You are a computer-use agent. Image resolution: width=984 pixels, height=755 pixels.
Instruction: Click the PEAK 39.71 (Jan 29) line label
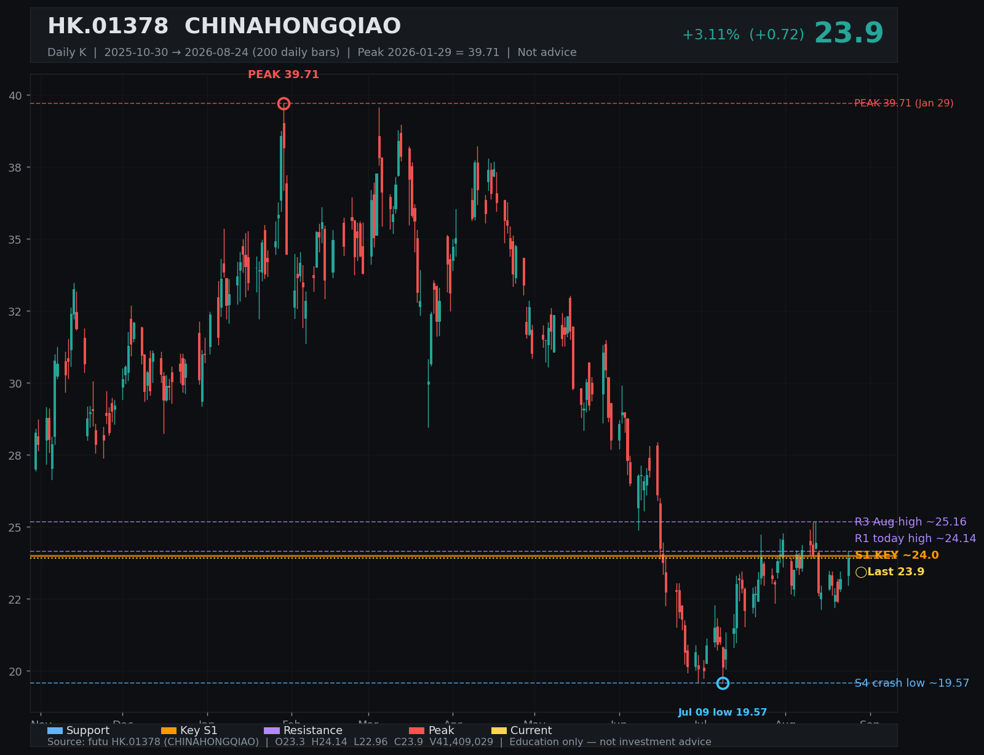point(903,103)
